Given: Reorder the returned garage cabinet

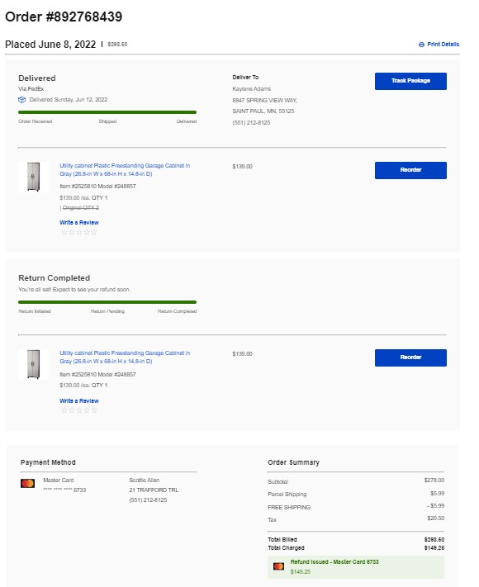Looking at the screenshot, I should 410,357.
